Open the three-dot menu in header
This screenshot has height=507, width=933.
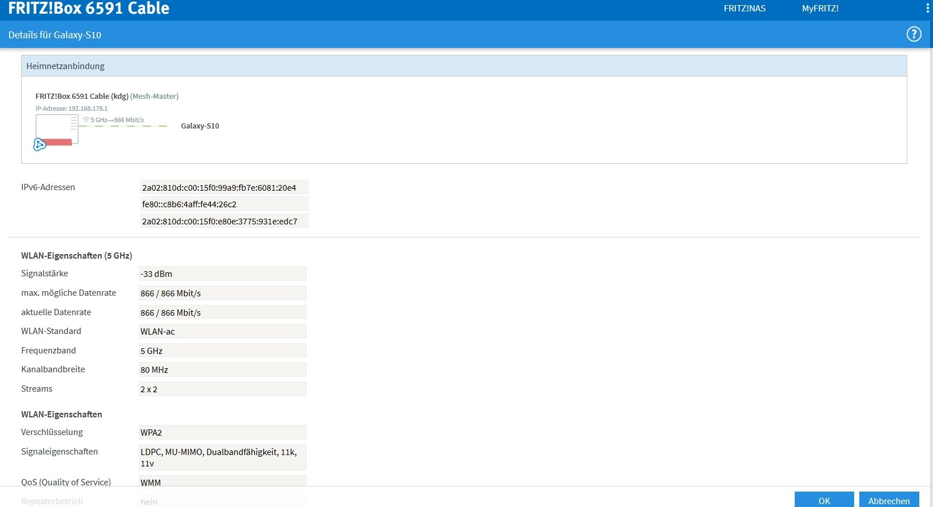point(927,9)
